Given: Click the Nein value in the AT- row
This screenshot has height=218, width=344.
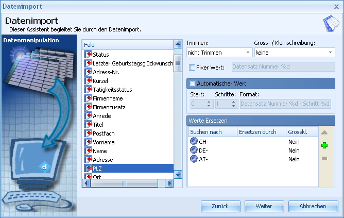Looking at the screenshot, I should [x=294, y=159].
